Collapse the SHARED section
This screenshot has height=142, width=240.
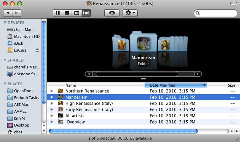(5, 60)
